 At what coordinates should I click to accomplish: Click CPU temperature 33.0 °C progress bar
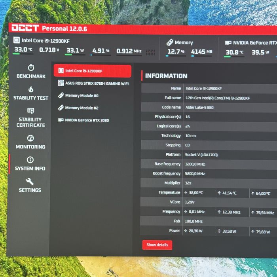[x=23, y=54]
